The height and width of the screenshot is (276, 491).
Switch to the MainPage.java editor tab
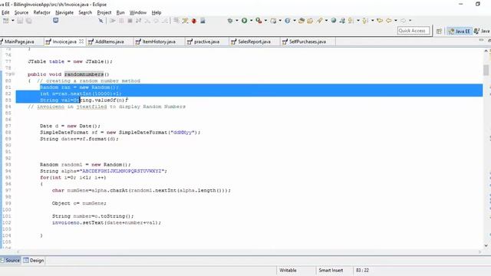[x=19, y=41]
